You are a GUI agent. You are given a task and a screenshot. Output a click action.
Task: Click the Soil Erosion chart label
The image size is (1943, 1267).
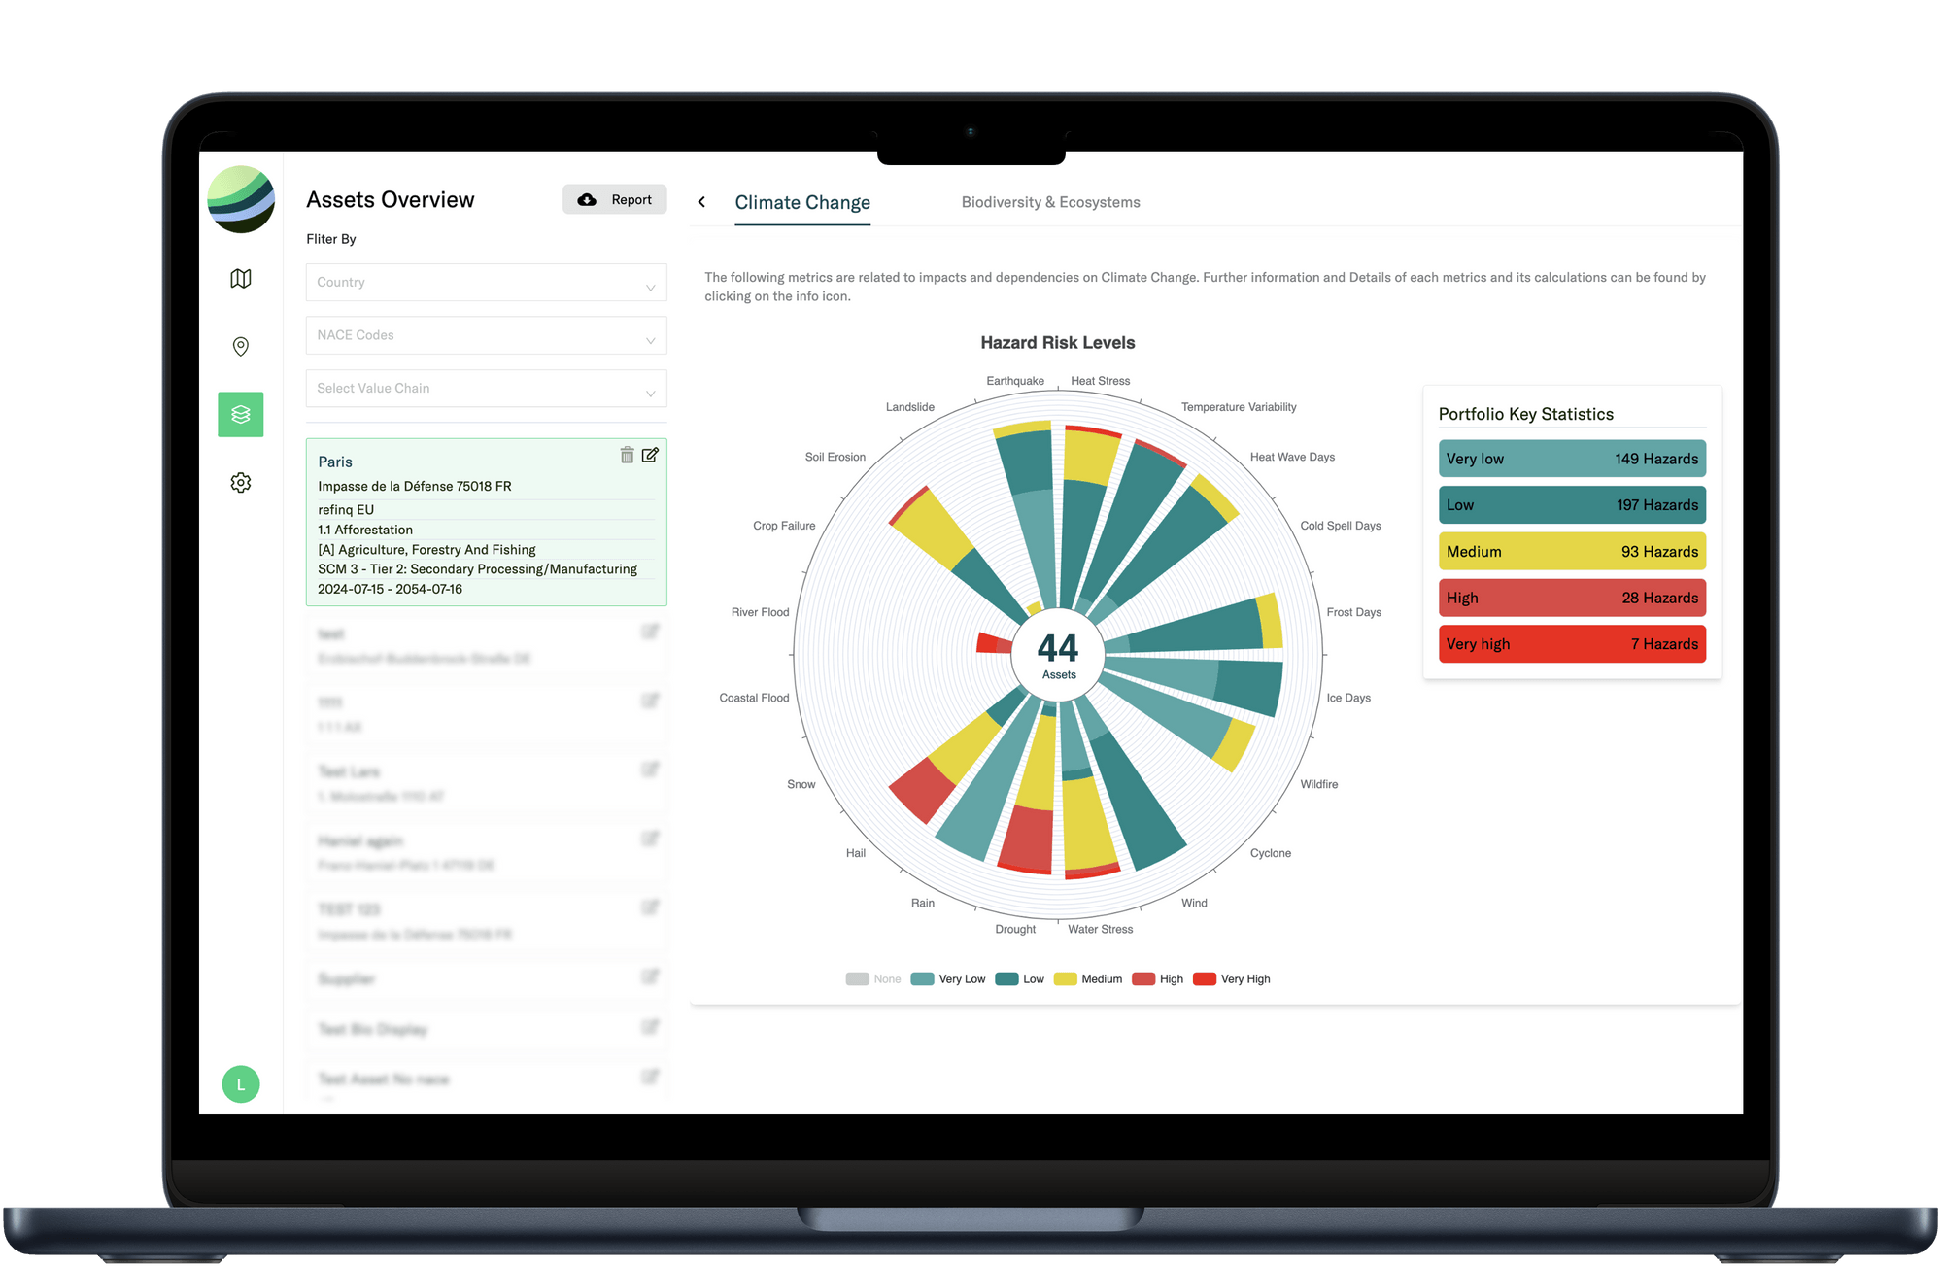(835, 457)
